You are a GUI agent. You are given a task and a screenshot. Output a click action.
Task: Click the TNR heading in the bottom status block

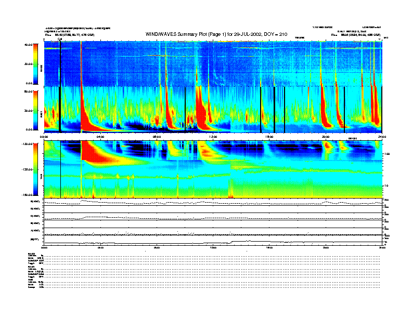click(x=30, y=280)
